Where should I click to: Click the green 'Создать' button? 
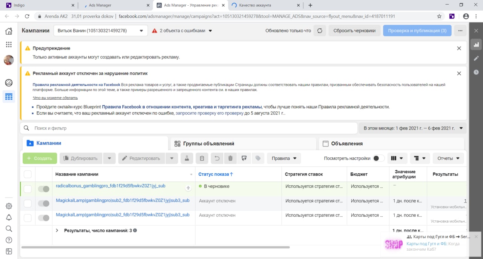[40, 158]
